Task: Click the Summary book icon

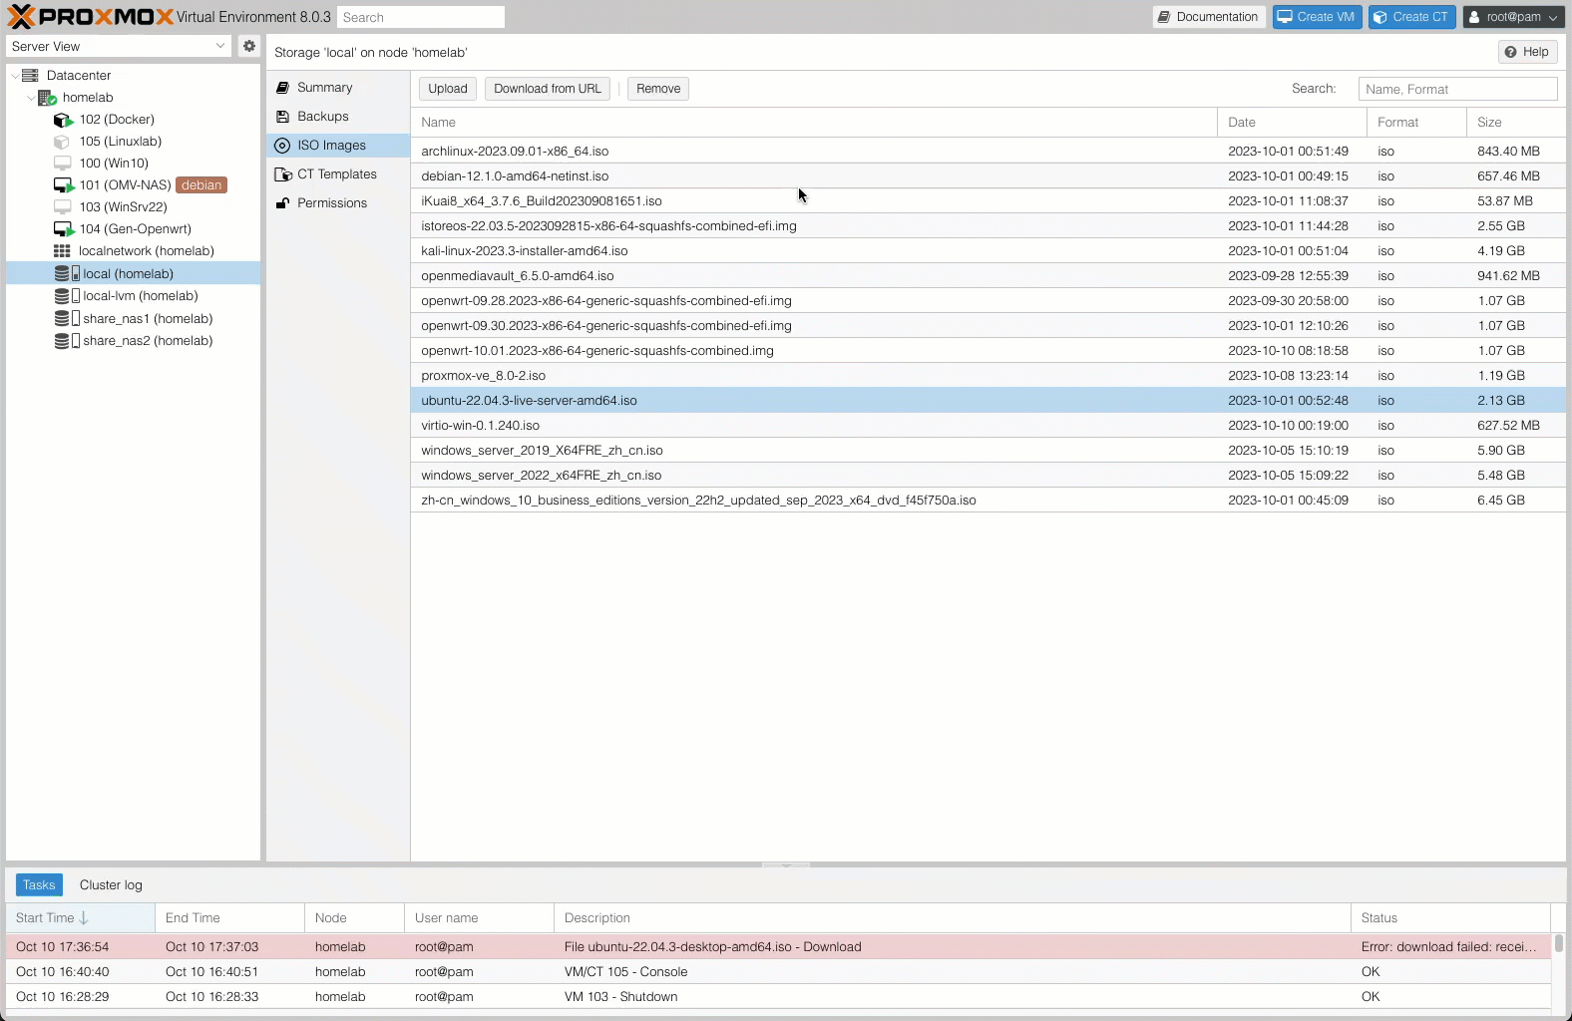Action: [282, 88]
